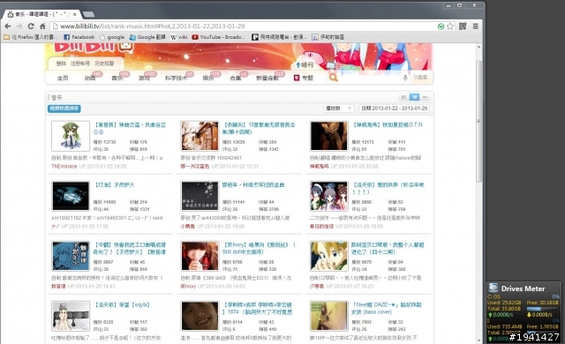This screenshot has height=344, width=565.
Task: Click the Drives Meter gadget icon
Action: (493, 288)
